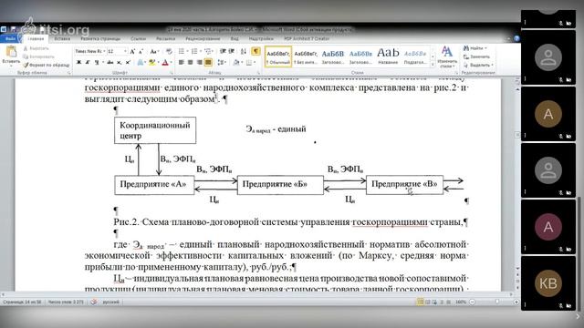Switch to the Ссылки (References) tab
This screenshot has height=328, width=584.
139,38
